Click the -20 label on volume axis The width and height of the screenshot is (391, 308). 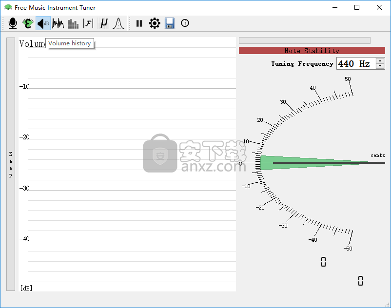(x=24, y=137)
